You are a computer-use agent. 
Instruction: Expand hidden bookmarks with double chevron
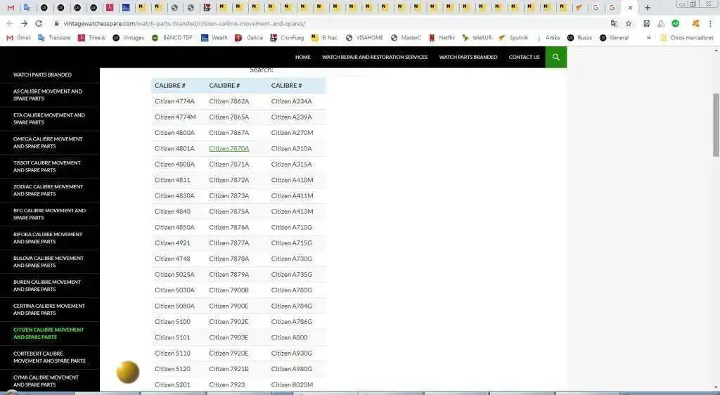tap(648, 38)
